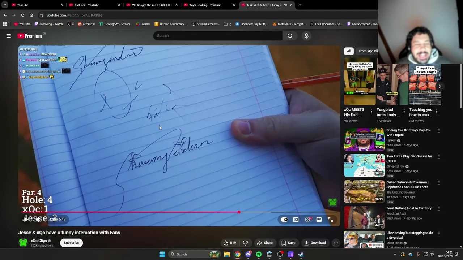Switch to the Kurt Caz - YouTube tab

95,5
